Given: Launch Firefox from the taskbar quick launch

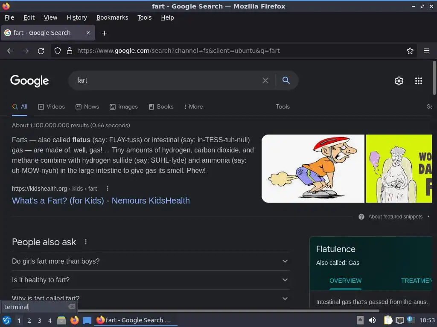Looking at the screenshot, I should (74, 320).
